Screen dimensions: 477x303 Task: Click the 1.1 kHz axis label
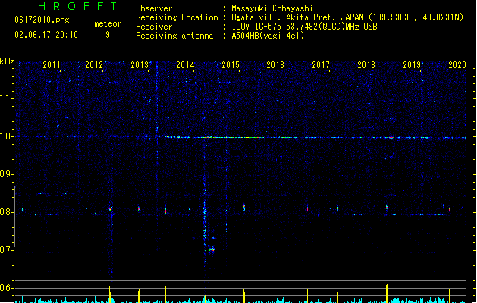point(6,98)
